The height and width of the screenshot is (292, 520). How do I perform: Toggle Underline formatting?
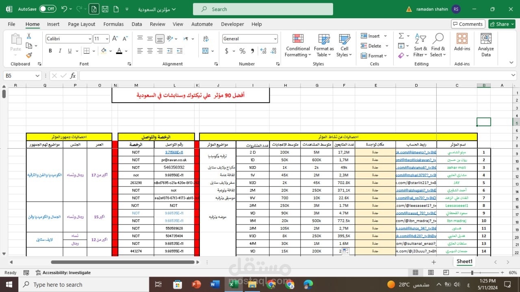pos(70,51)
